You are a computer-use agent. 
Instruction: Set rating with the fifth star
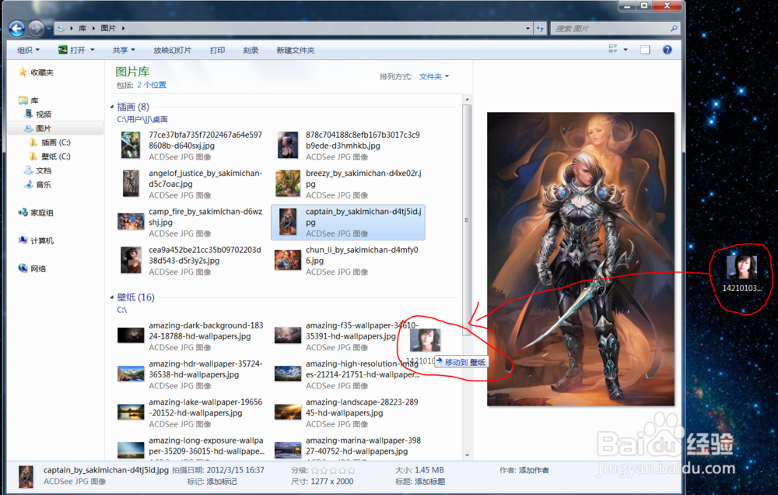(x=352, y=470)
